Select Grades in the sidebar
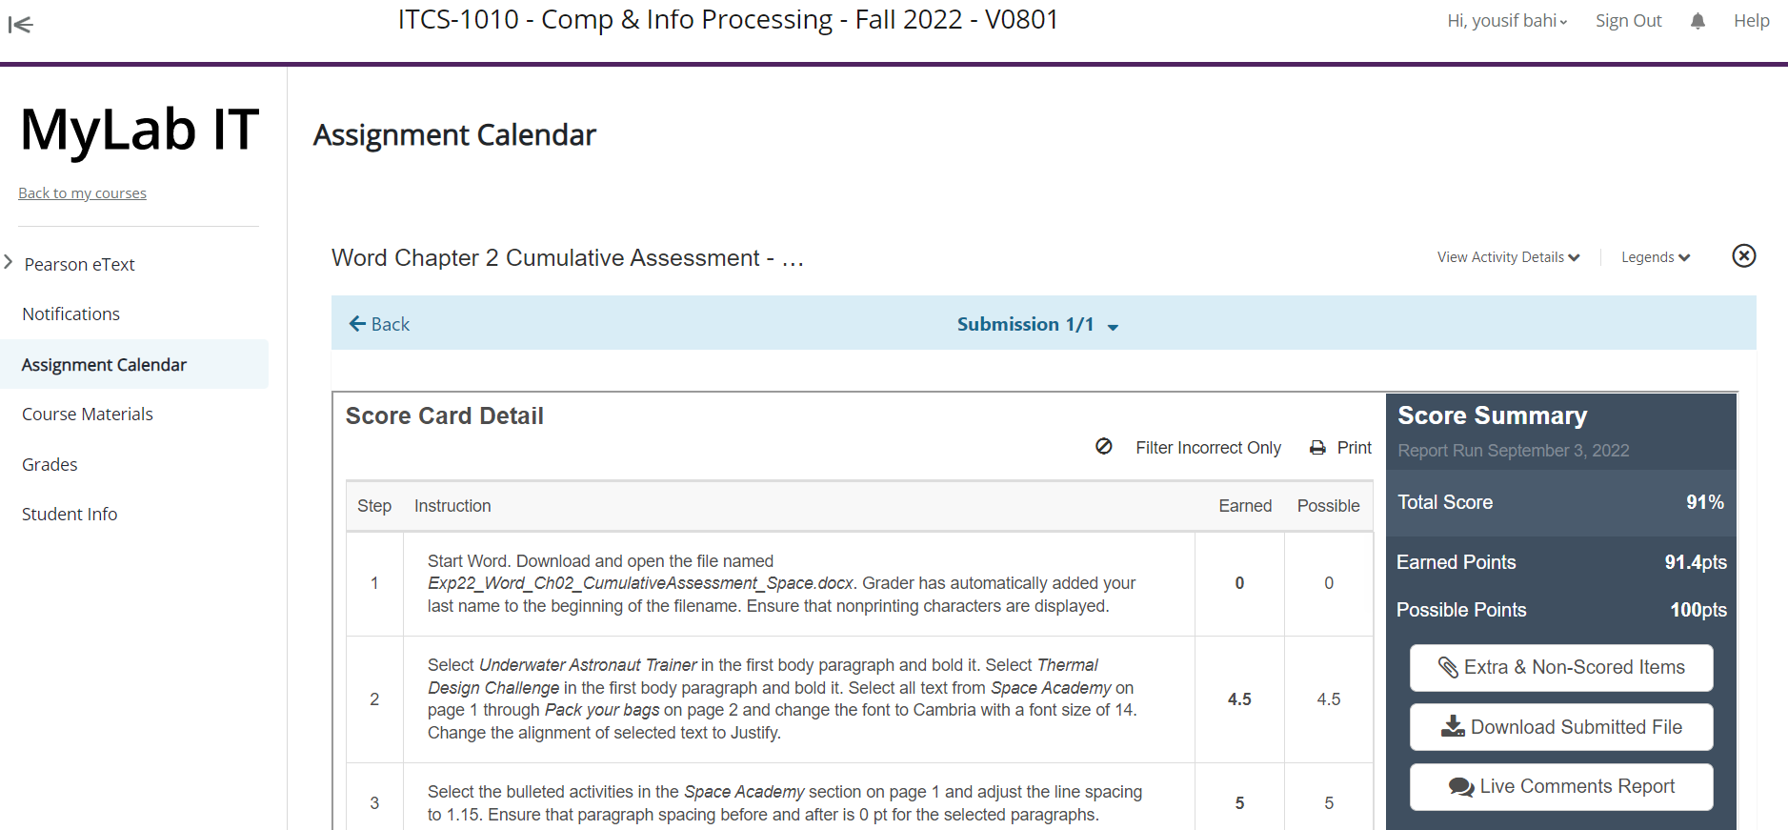 [x=50, y=465]
